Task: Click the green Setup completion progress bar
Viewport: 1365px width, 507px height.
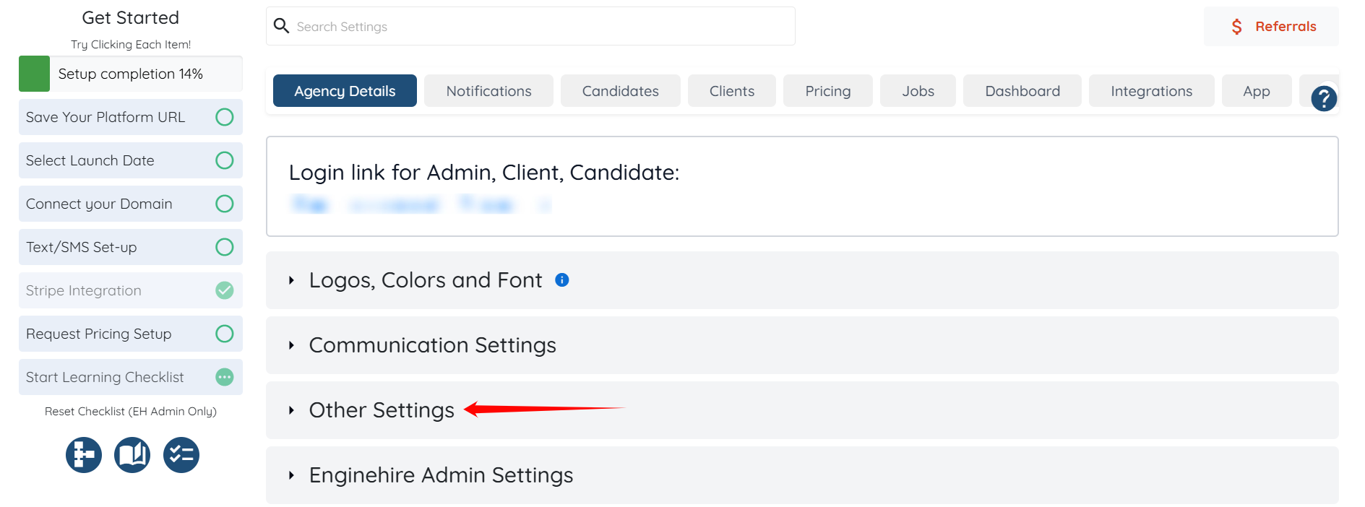Action: (x=35, y=74)
